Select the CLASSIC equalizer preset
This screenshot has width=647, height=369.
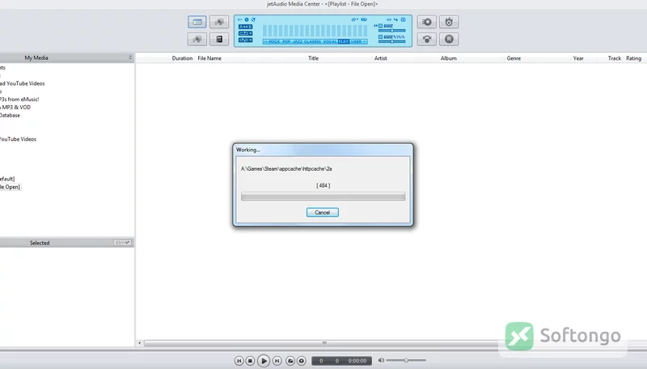[x=313, y=42]
